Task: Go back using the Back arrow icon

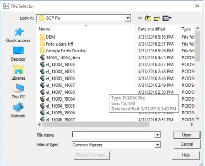Action: pyautogui.click(x=140, y=18)
